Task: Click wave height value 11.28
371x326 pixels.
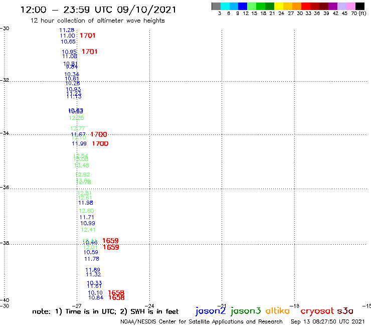Action: point(67,30)
